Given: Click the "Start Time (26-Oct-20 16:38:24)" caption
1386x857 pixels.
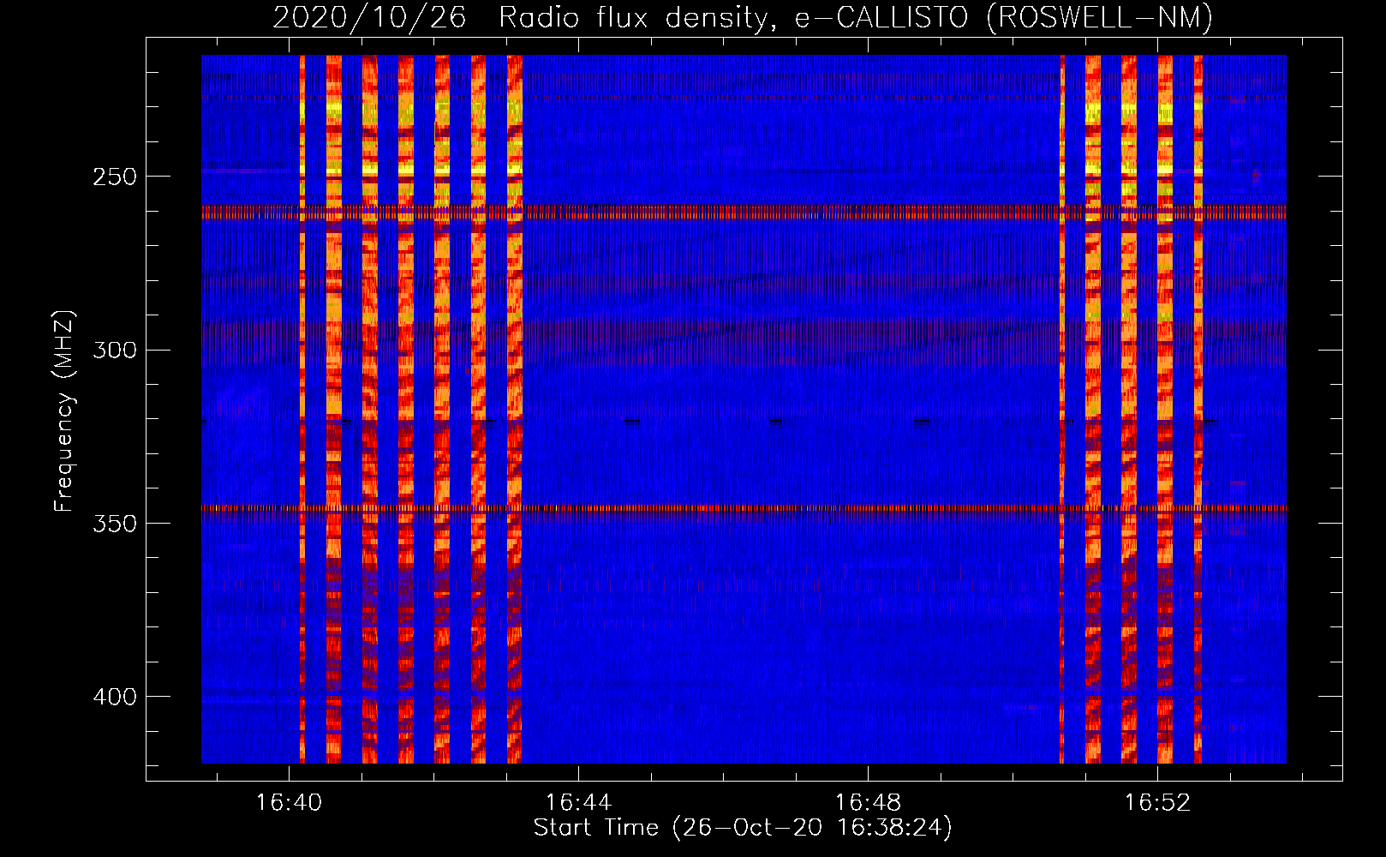Looking at the screenshot, I should pyautogui.click(x=743, y=828).
